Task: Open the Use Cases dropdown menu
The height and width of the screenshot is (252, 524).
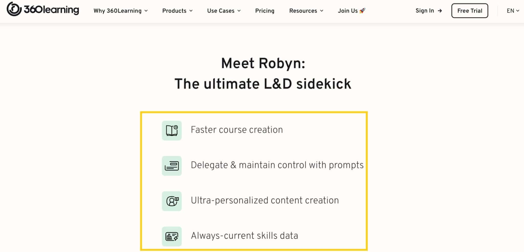Action: [x=224, y=11]
